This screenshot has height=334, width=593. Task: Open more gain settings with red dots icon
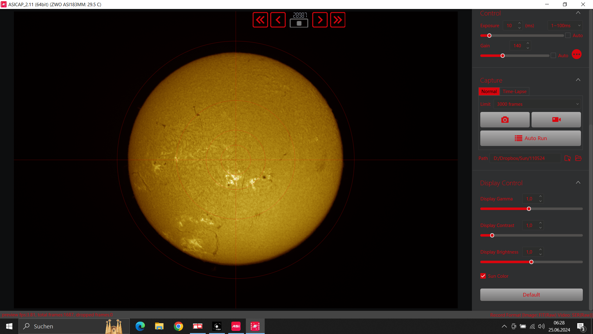(x=576, y=54)
